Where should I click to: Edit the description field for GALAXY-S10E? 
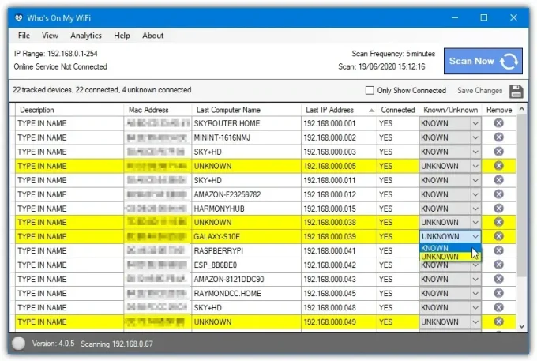pos(68,236)
